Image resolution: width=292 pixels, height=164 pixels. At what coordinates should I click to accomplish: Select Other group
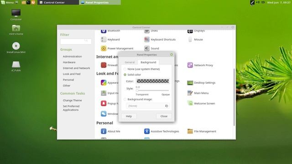point(67,86)
